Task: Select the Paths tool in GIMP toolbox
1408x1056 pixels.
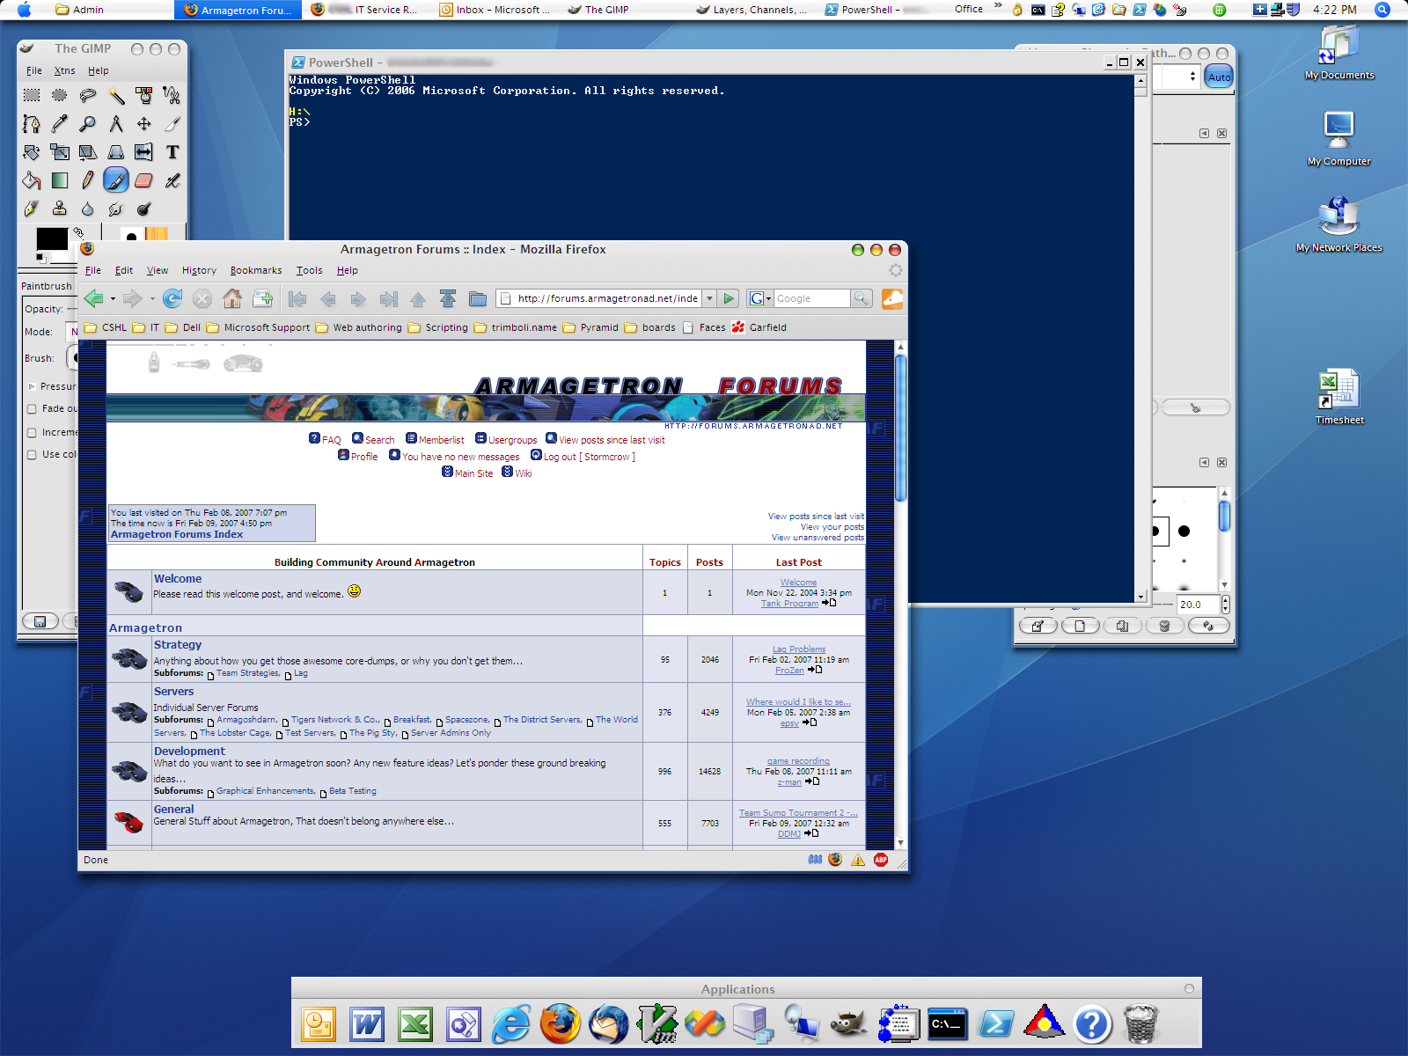Action: pyautogui.click(x=32, y=124)
